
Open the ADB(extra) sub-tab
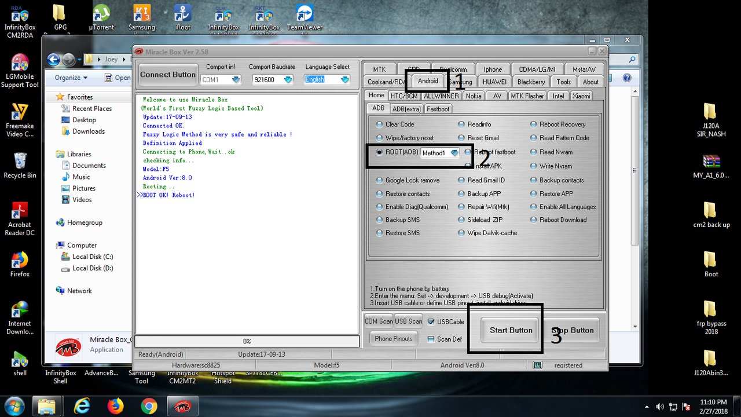click(x=406, y=108)
